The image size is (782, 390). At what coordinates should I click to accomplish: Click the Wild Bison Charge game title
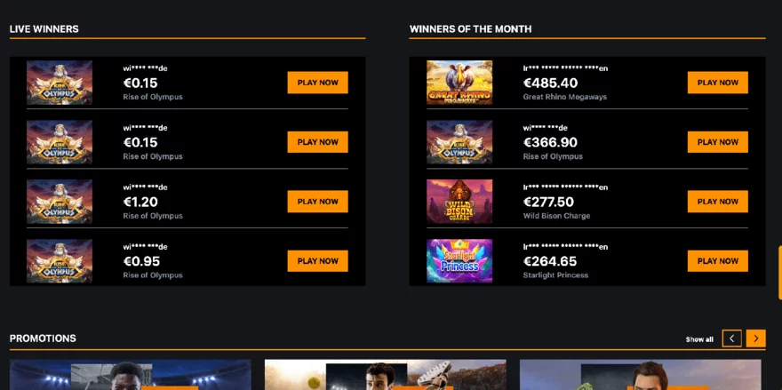pos(556,216)
